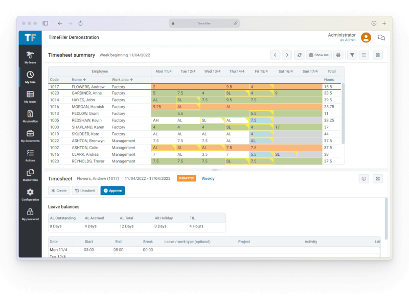Sort by the Work area column header

pos(122,80)
